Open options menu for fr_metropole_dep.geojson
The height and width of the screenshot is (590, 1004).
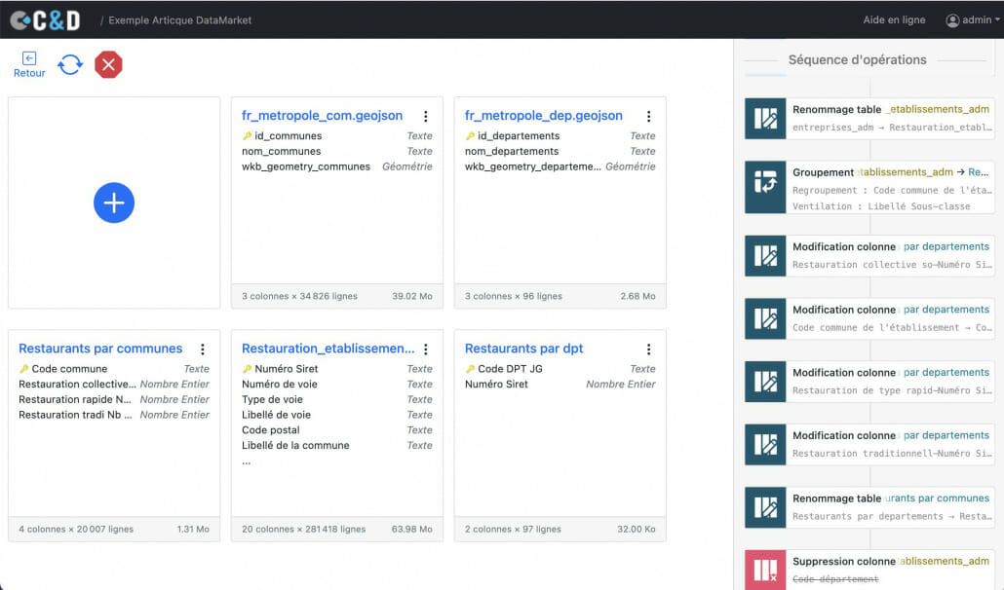pos(648,116)
